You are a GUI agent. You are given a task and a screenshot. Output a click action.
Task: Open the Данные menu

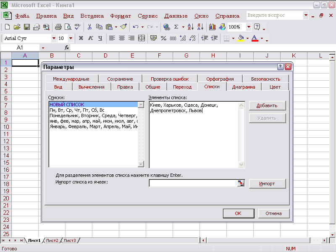tap(176, 16)
